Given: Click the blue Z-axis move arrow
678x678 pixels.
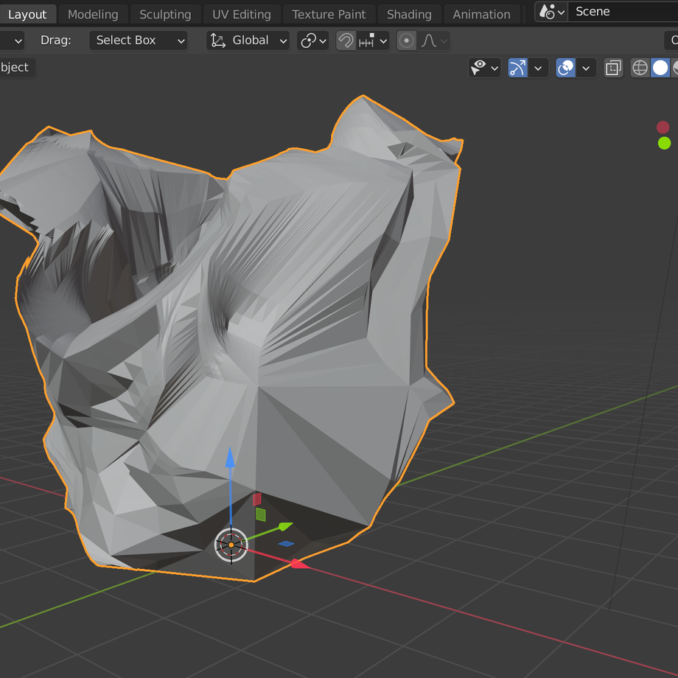Looking at the screenshot, I should coord(231,458).
